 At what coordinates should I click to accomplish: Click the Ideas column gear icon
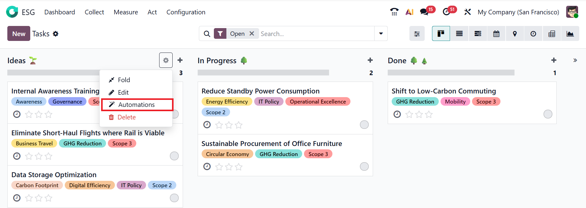(166, 60)
